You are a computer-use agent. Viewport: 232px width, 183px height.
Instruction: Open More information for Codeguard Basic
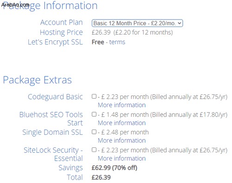pos(122,105)
